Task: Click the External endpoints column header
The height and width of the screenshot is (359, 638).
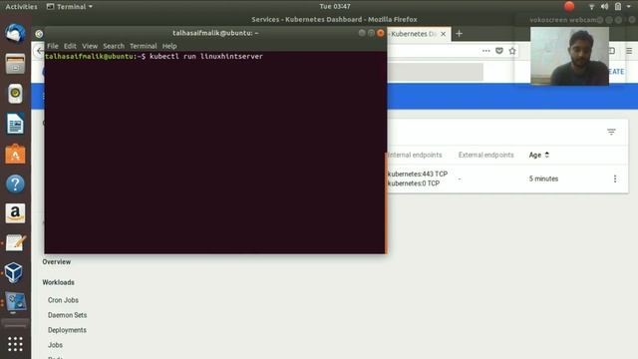Action: coord(485,156)
